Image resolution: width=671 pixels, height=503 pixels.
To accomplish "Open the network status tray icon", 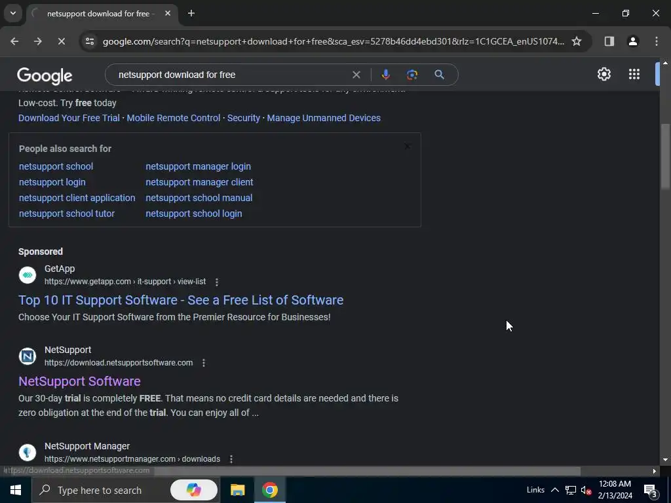I will coord(571,490).
